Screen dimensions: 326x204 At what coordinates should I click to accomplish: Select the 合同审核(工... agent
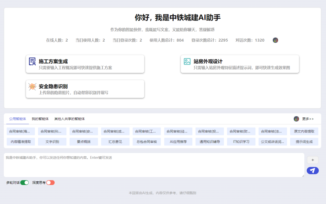147,132
